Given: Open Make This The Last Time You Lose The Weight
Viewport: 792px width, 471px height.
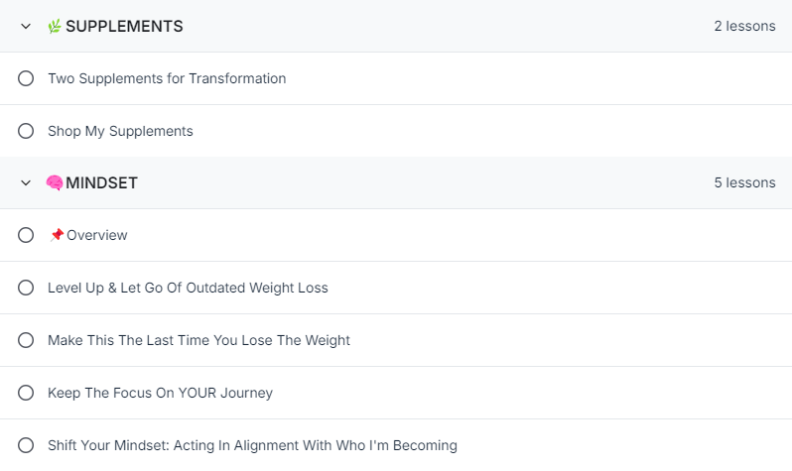Looking at the screenshot, I should 199,340.
